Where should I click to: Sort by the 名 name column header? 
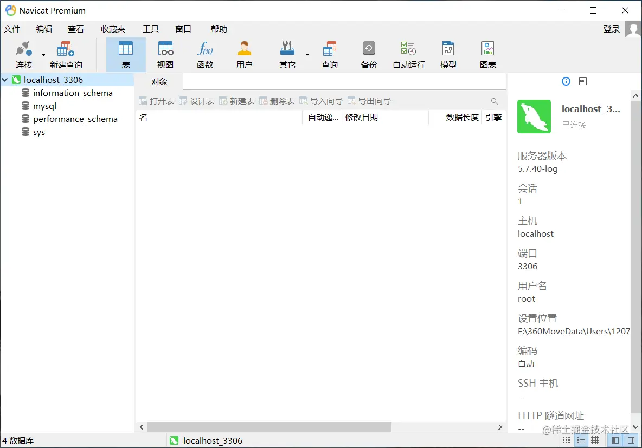tap(219, 118)
